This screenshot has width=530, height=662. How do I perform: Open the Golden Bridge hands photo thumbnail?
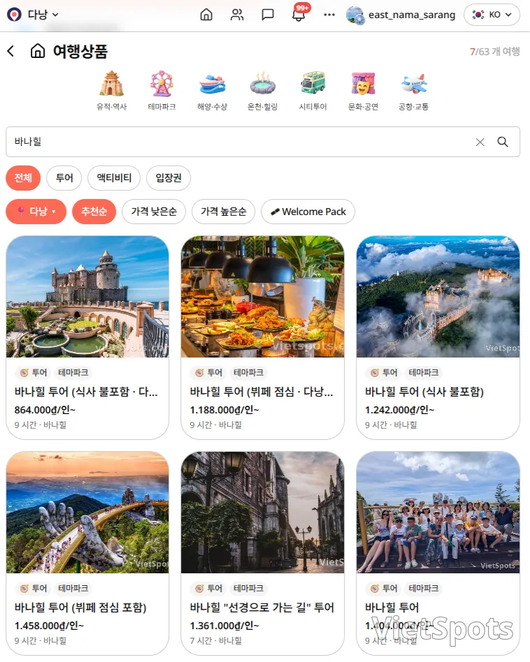[87, 513]
